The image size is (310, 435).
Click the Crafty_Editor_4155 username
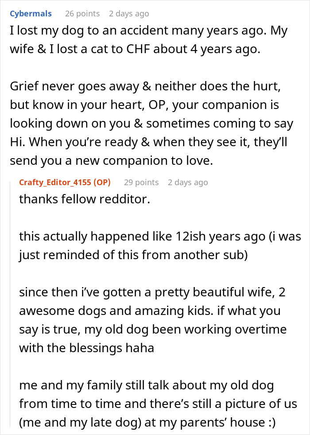(x=55, y=182)
